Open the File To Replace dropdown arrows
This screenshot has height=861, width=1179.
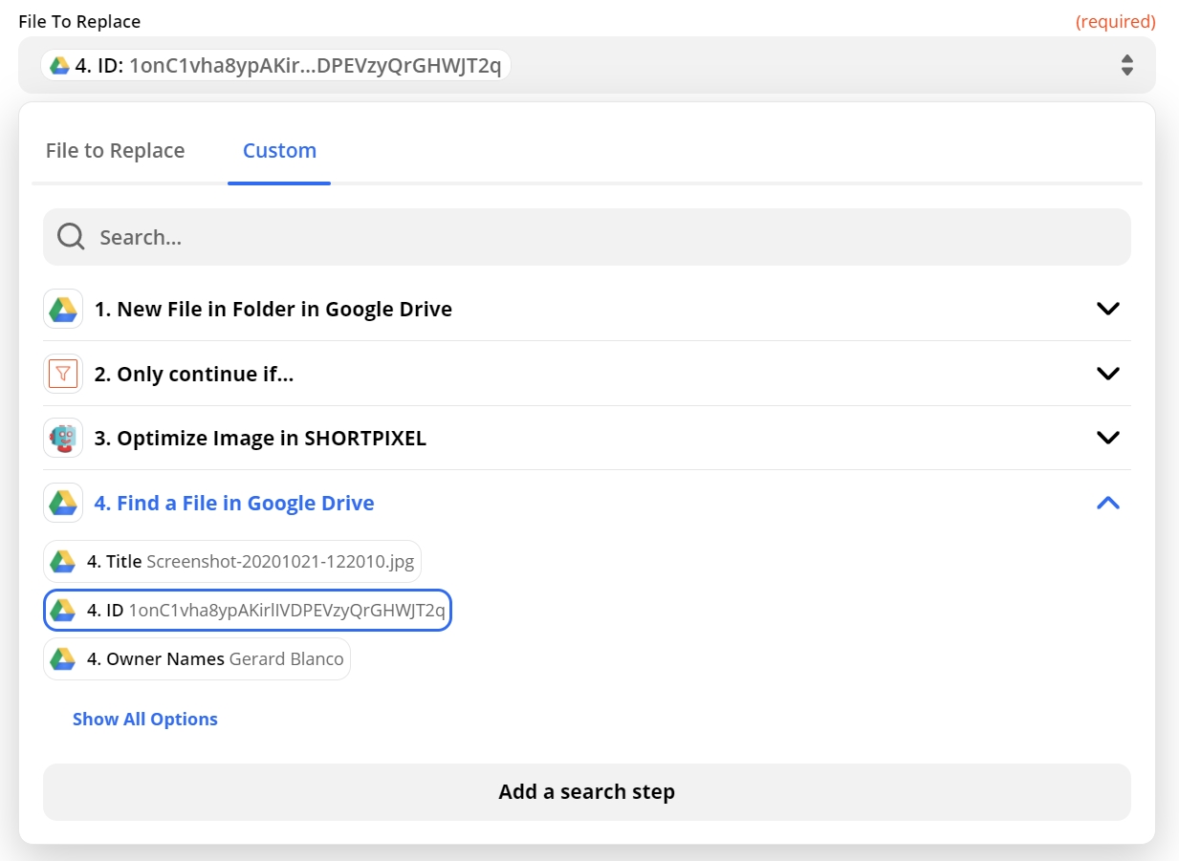tap(1126, 65)
